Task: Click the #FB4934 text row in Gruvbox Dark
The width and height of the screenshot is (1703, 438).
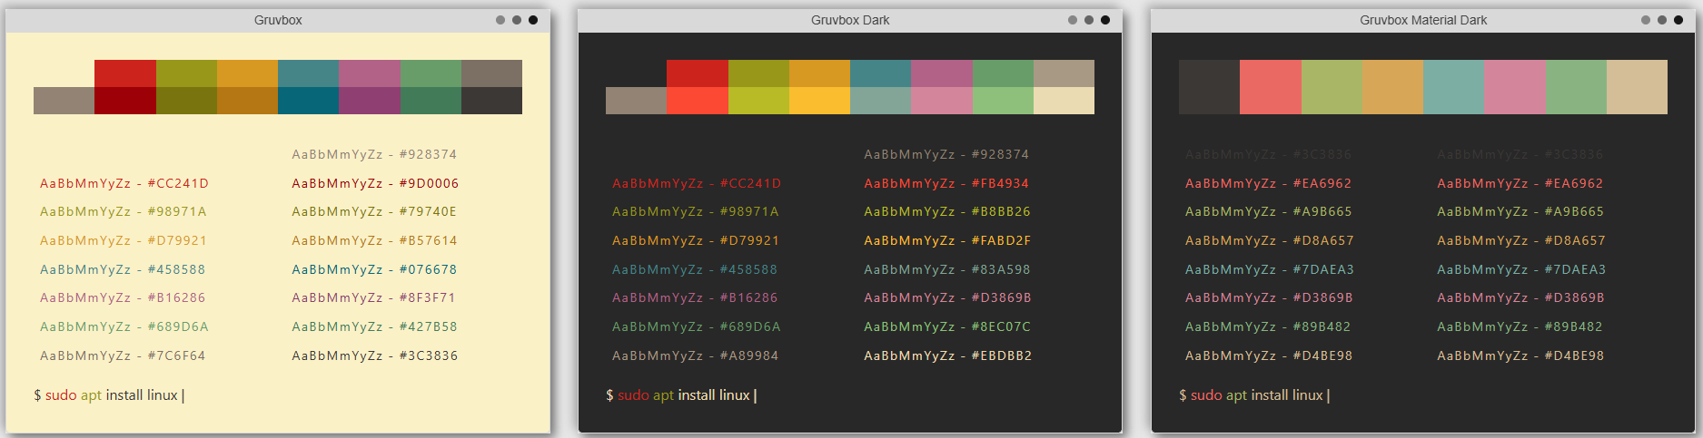Action: tap(946, 183)
